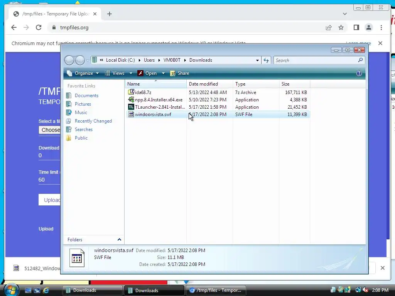Open the Public folder link
Screen dimensions: 395x296
[x=81, y=138]
